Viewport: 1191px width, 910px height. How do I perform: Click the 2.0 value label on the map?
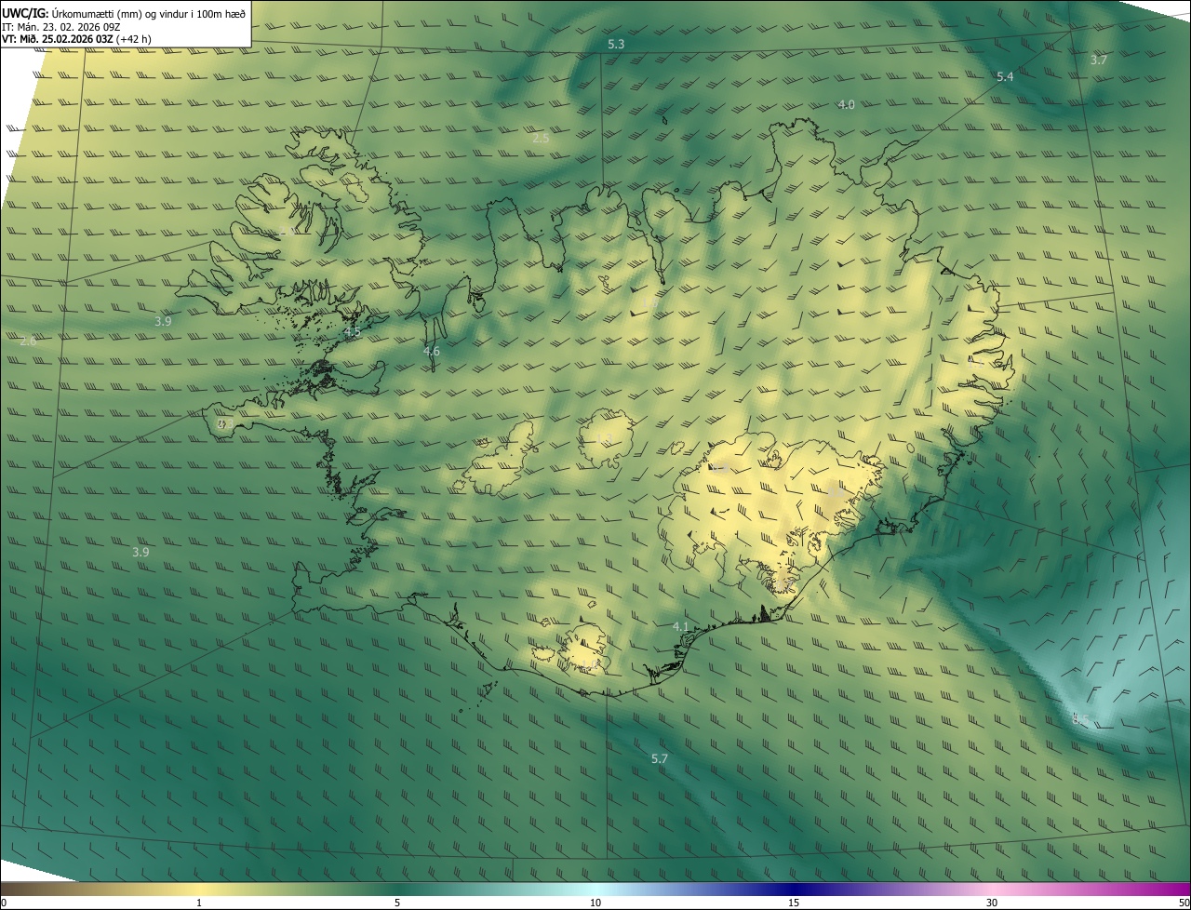(287, 231)
